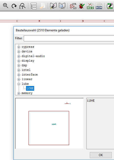Click the LUHE description text box

100,124
